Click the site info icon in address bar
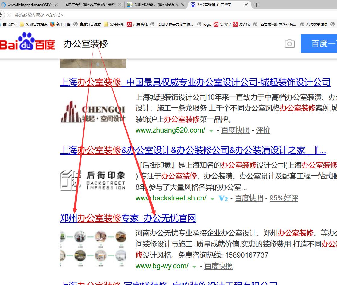The width and height of the screenshot is (337, 285). point(9,15)
